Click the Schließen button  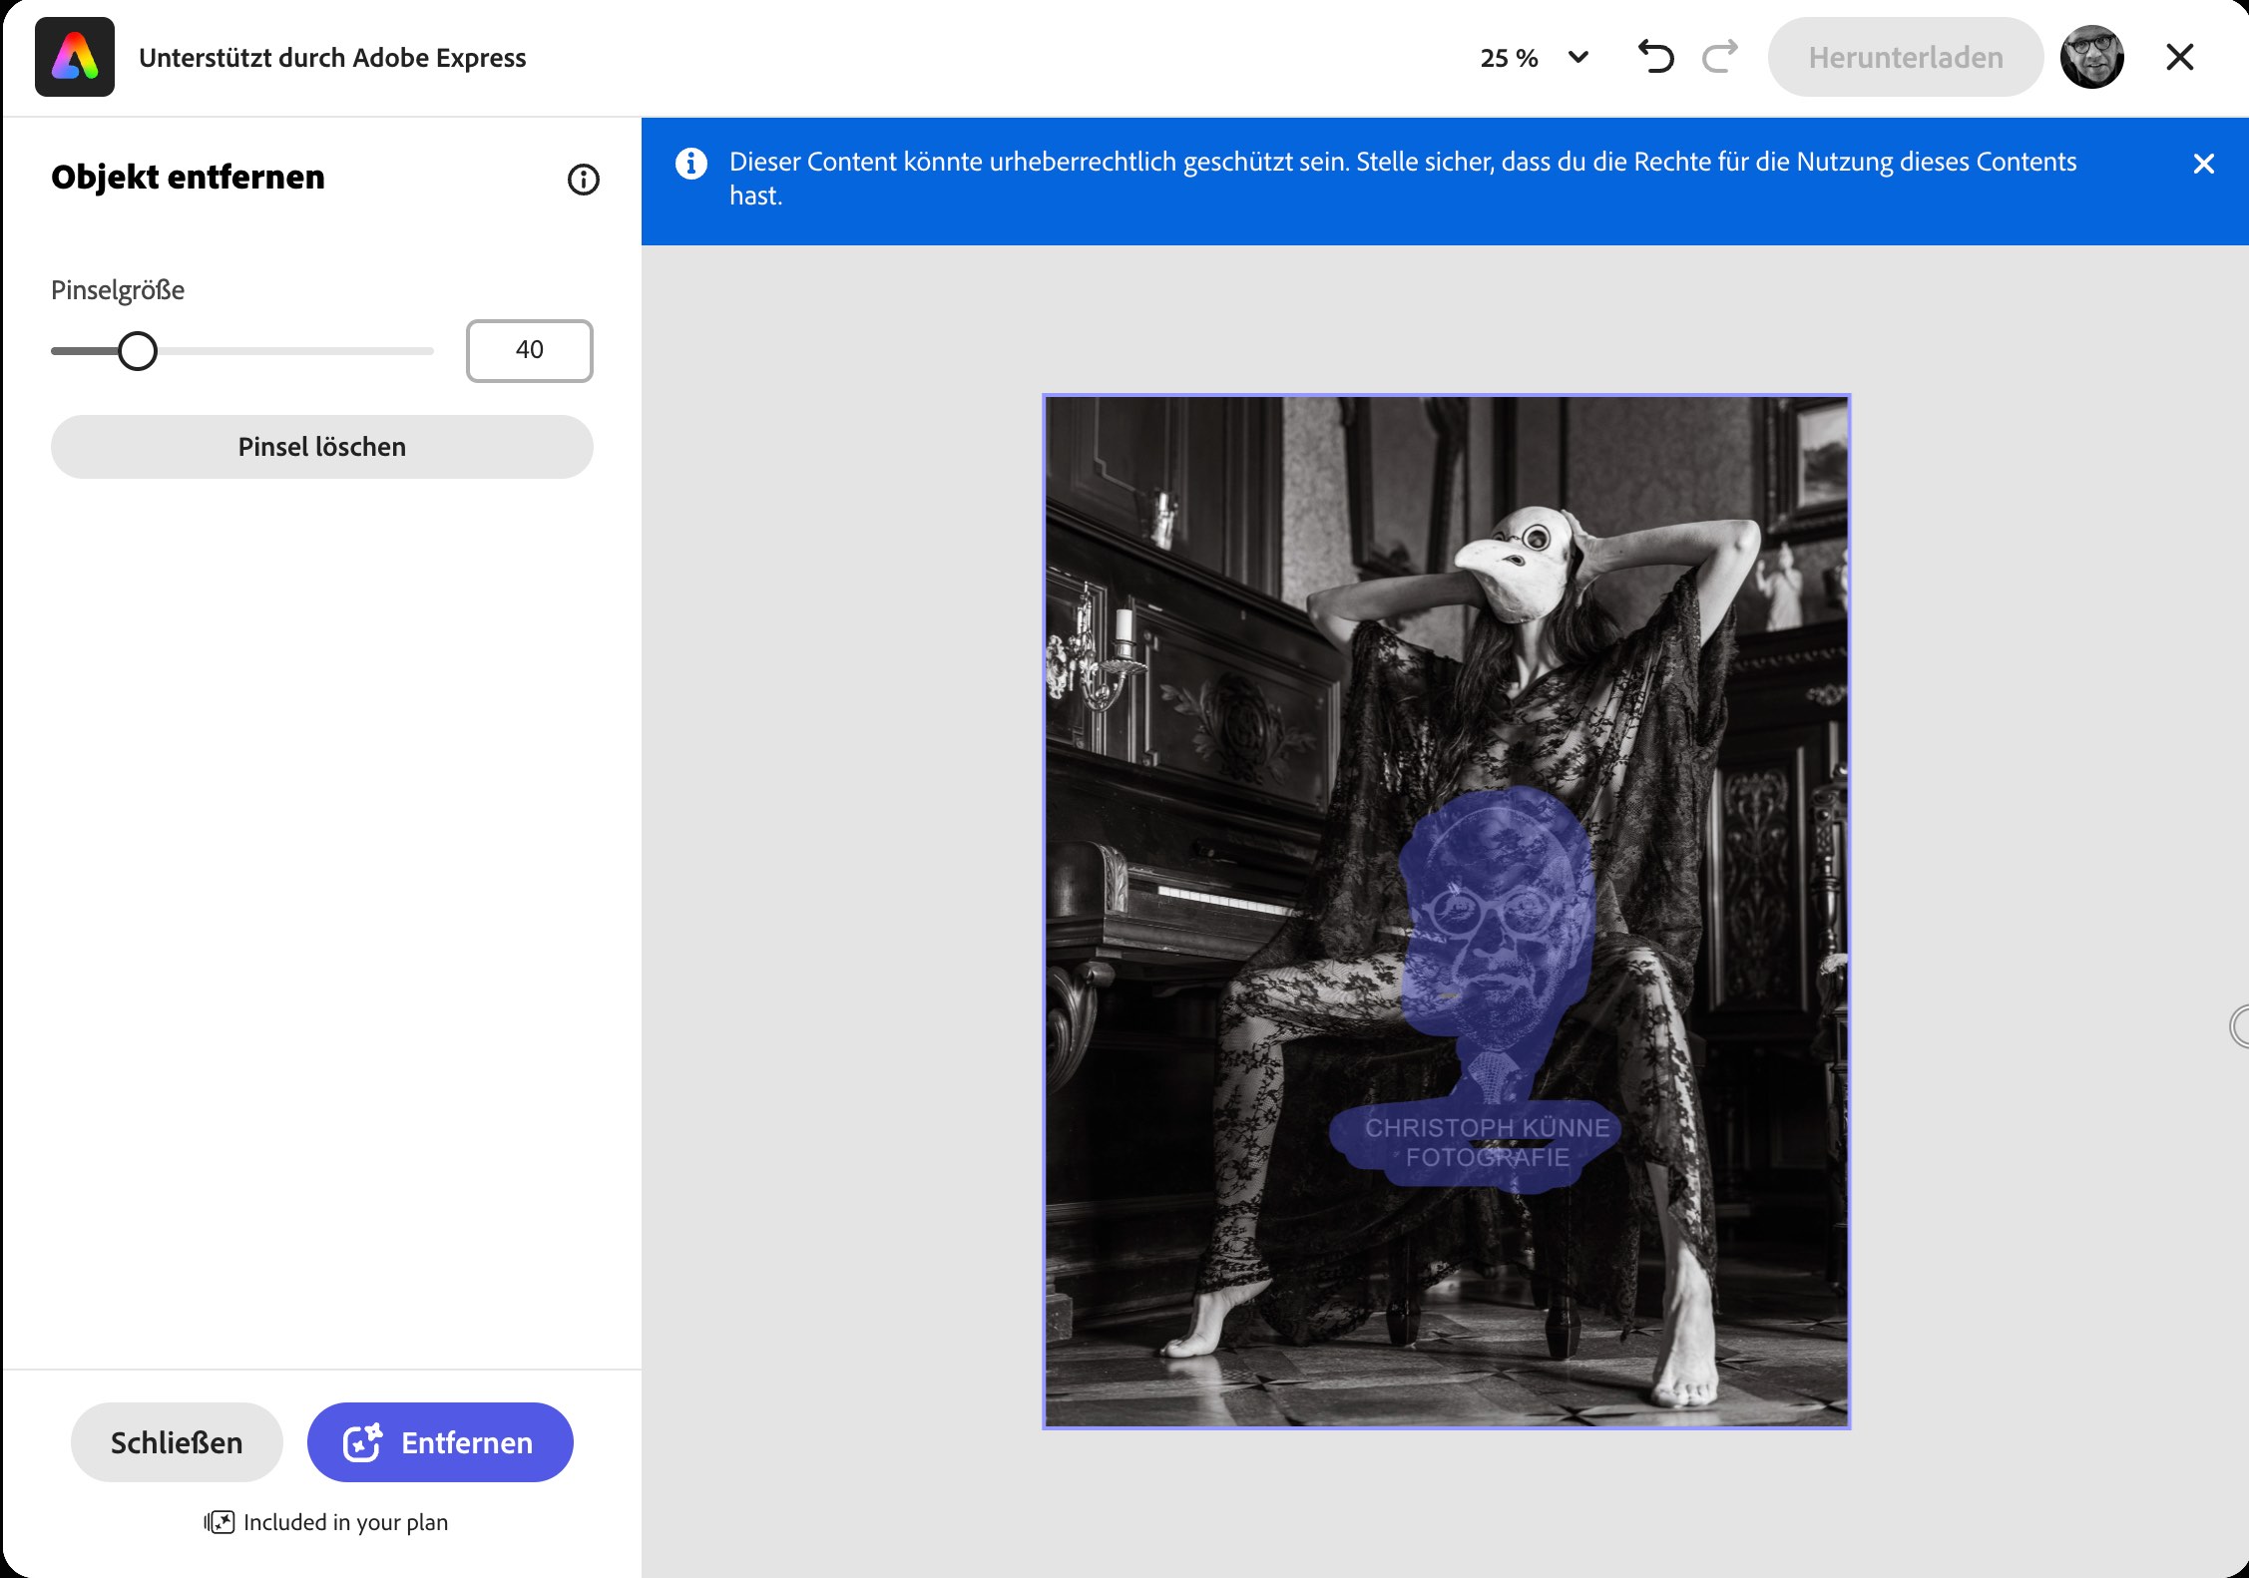pyautogui.click(x=177, y=1442)
